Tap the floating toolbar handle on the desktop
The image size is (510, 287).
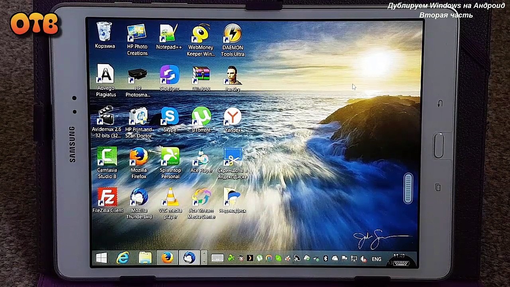[x=408, y=189]
